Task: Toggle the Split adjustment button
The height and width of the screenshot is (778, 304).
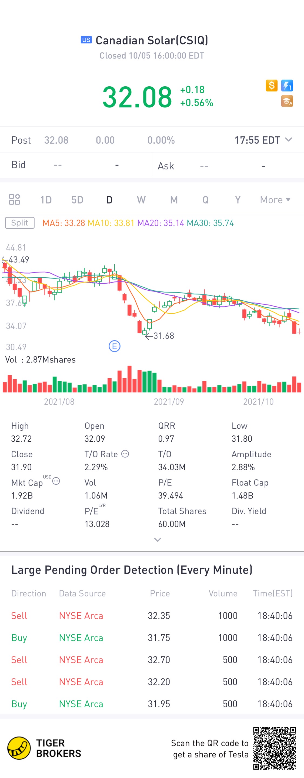Action: [x=20, y=223]
